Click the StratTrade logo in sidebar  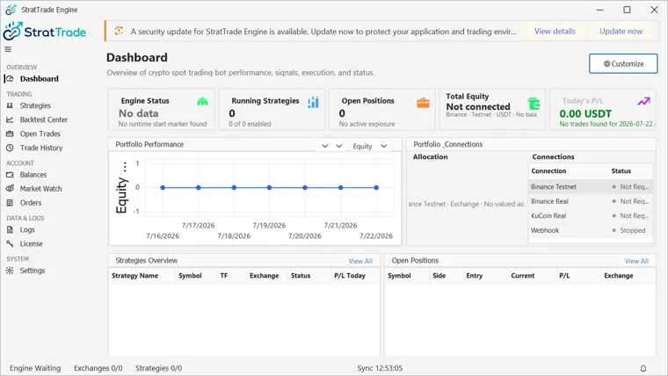pyautogui.click(x=45, y=32)
